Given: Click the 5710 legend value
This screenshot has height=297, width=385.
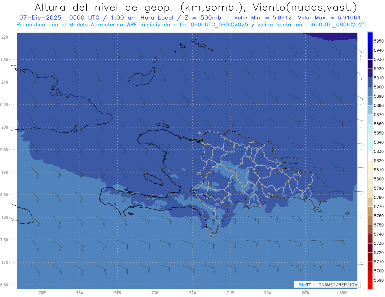Looking at the screenshot, I should (379, 262).
